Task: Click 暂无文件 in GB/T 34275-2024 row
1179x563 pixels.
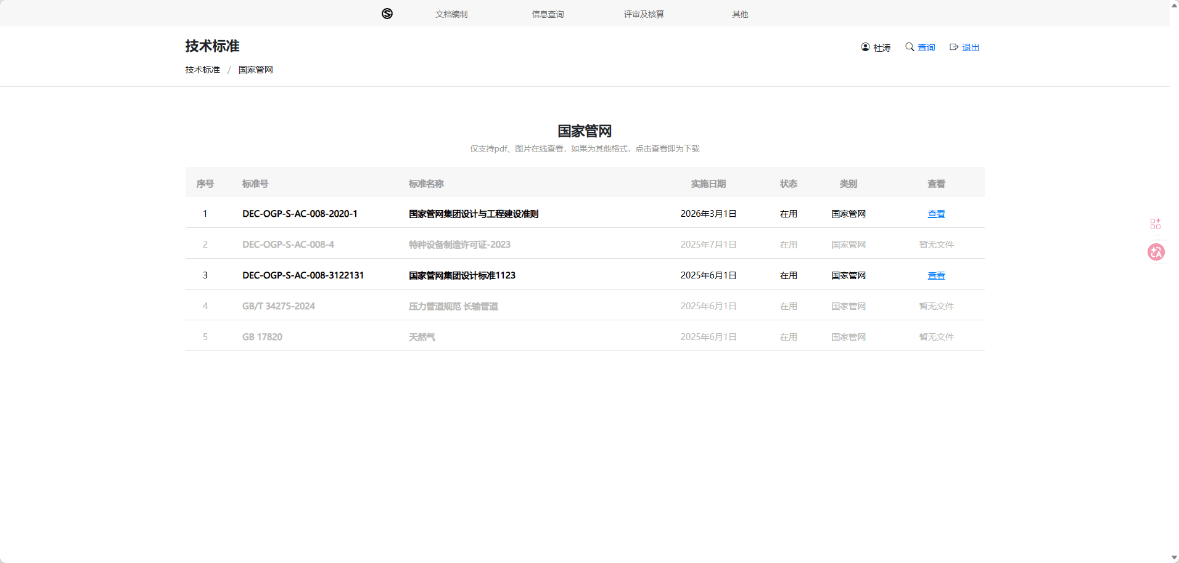Action: [936, 306]
